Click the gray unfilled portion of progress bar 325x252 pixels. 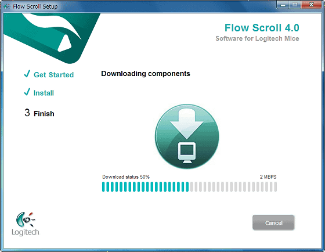click(233, 186)
